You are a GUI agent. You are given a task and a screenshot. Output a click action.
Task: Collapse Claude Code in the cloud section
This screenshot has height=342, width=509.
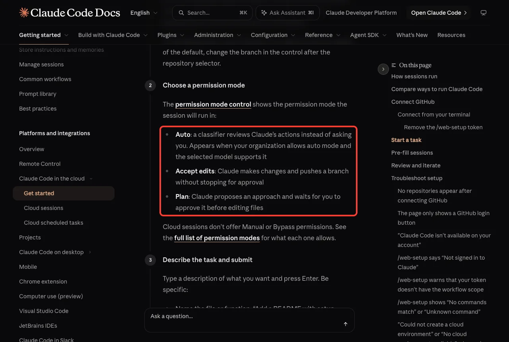(x=91, y=179)
